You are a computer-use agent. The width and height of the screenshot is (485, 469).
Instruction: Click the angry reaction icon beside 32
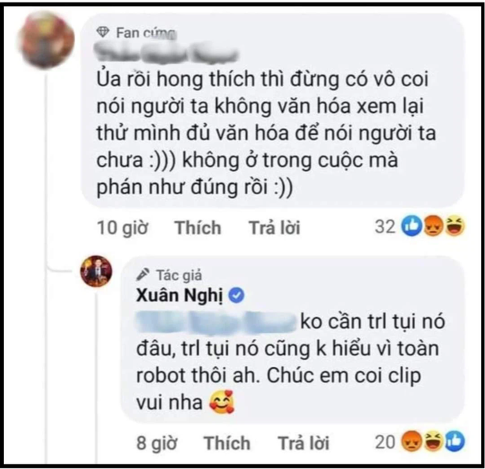pos(433,225)
